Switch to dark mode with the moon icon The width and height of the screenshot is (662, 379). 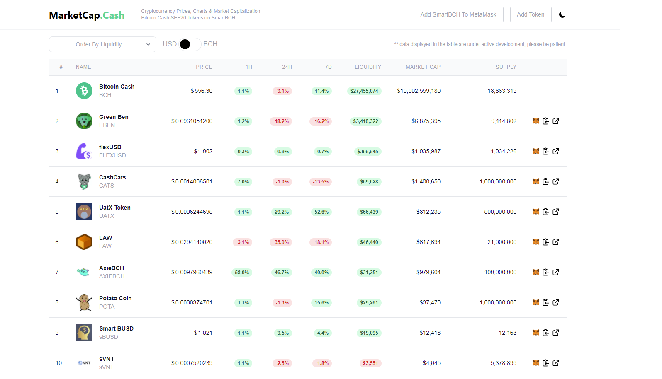tap(562, 15)
